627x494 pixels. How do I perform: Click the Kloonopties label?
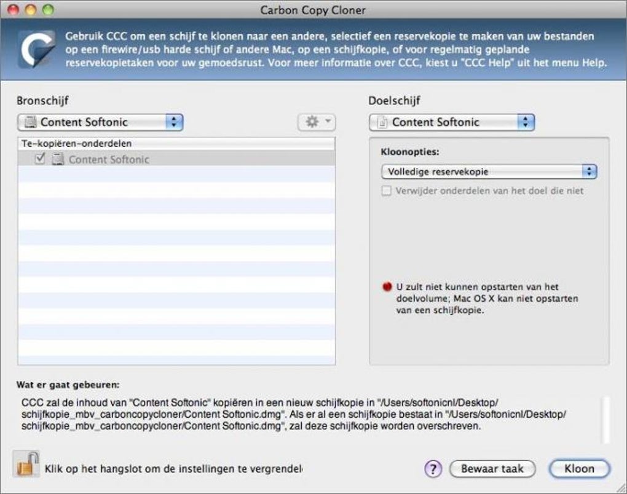tap(410, 152)
